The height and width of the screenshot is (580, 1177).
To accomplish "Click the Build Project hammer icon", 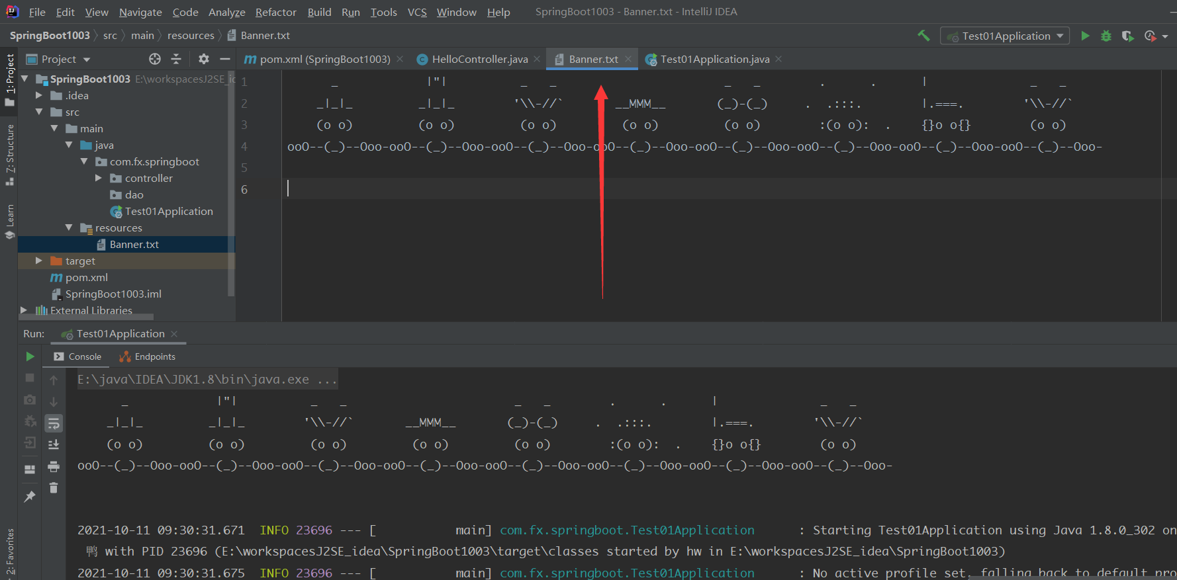I will click(x=923, y=36).
